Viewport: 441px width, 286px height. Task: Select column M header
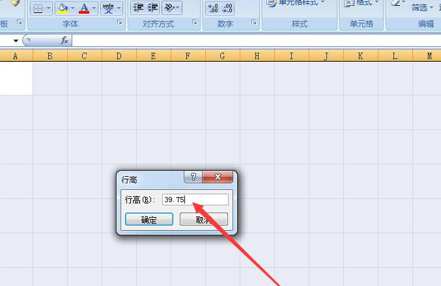[x=427, y=56]
